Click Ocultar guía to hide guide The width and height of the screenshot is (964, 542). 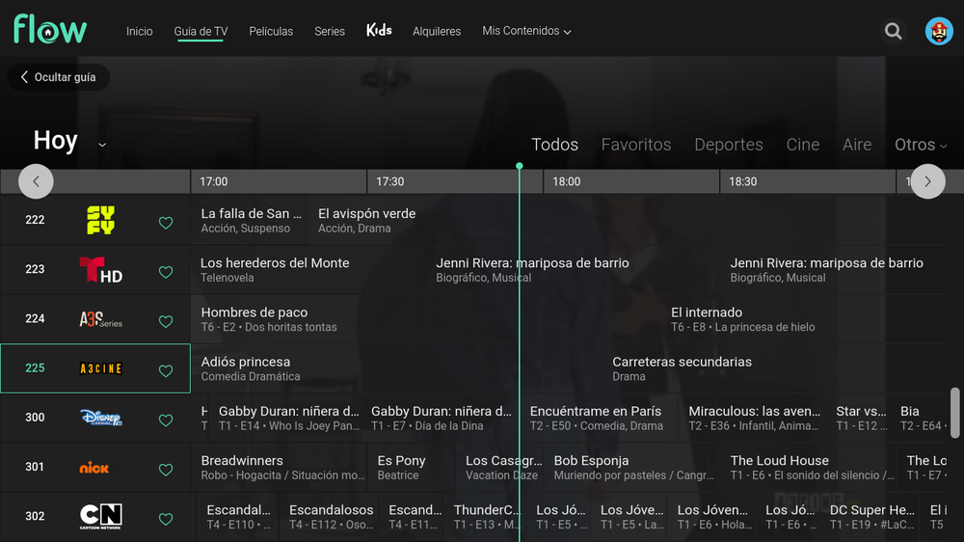58,77
